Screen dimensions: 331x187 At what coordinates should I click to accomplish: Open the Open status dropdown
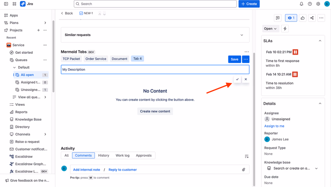pyautogui.click(x=271, y=29)
